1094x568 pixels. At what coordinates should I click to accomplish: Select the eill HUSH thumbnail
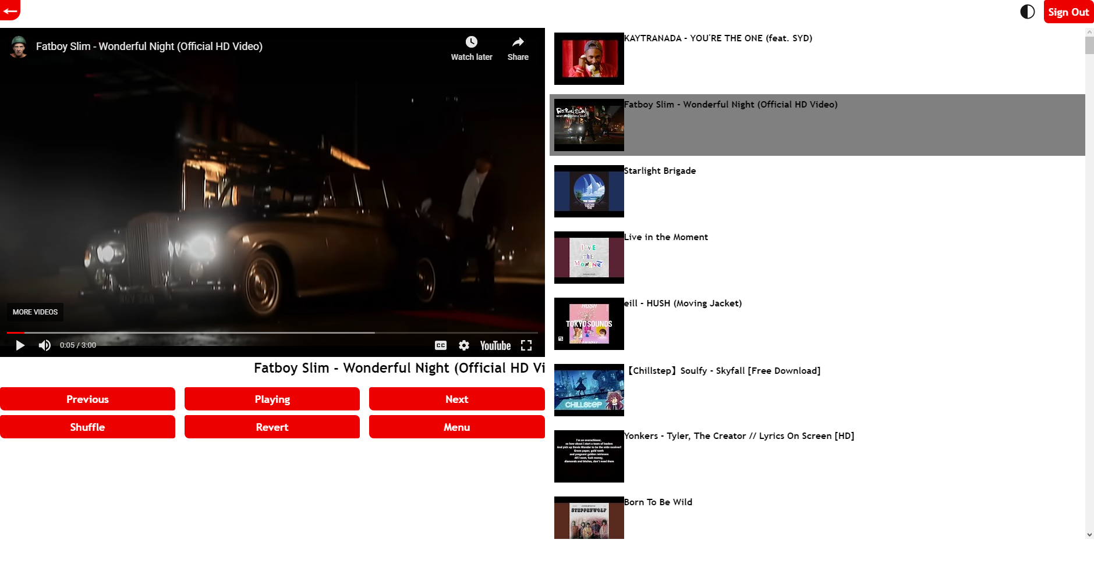pyautogui.click(x=589, y=324)
